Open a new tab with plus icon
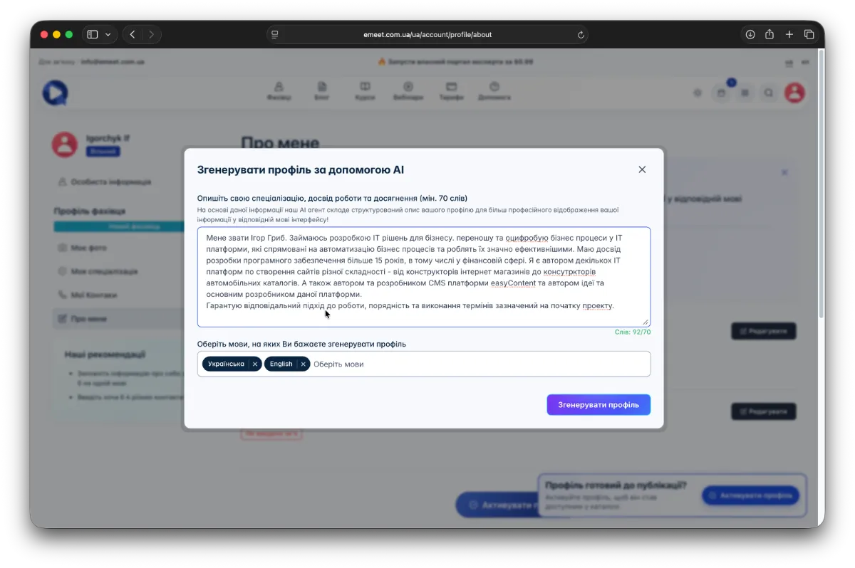The image size is (855, 568). [x=789, y=34]
